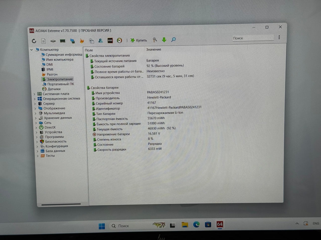Expand the Отображение node
The image size is (321, 240).
(35, 108)
